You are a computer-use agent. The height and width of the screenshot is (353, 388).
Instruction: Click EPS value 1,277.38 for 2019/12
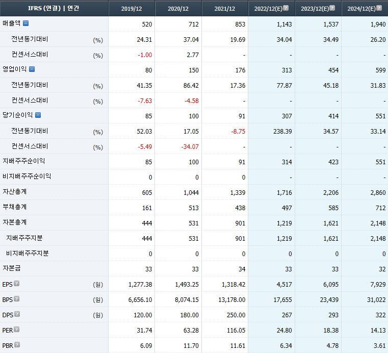[x=140, y=285]
